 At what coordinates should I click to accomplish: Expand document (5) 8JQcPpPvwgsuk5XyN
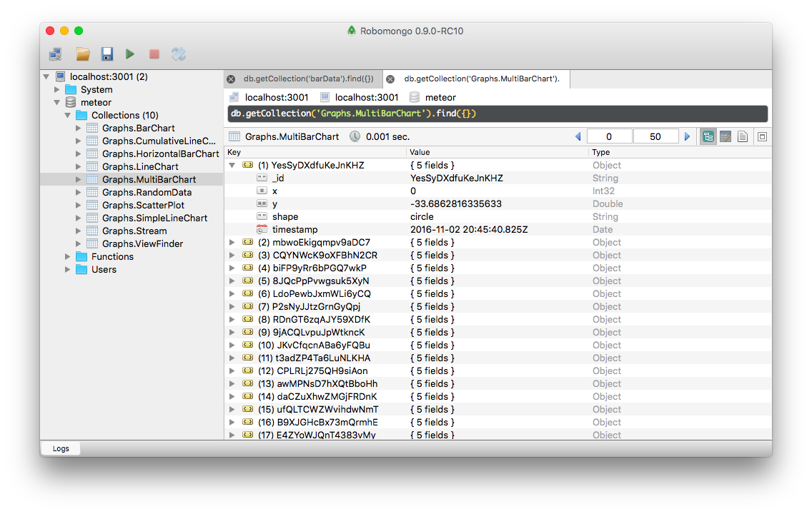232,281
